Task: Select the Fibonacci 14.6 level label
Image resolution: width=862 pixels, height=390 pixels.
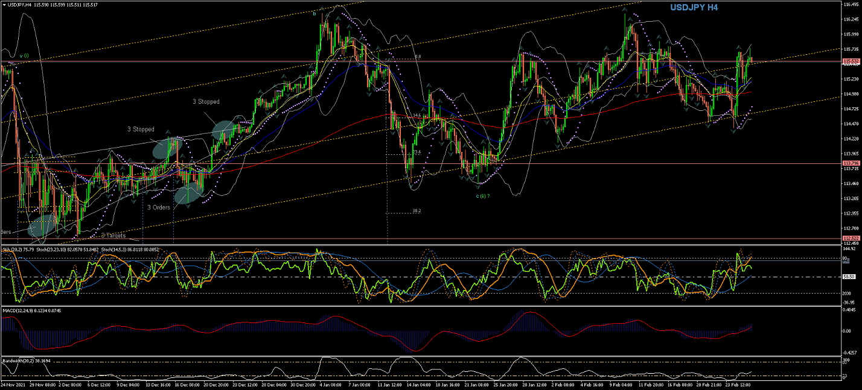Action: pyautogui.click(x=417, y=115)
